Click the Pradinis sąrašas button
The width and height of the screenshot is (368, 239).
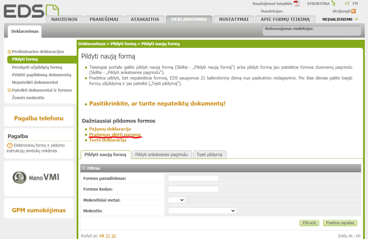340,223
